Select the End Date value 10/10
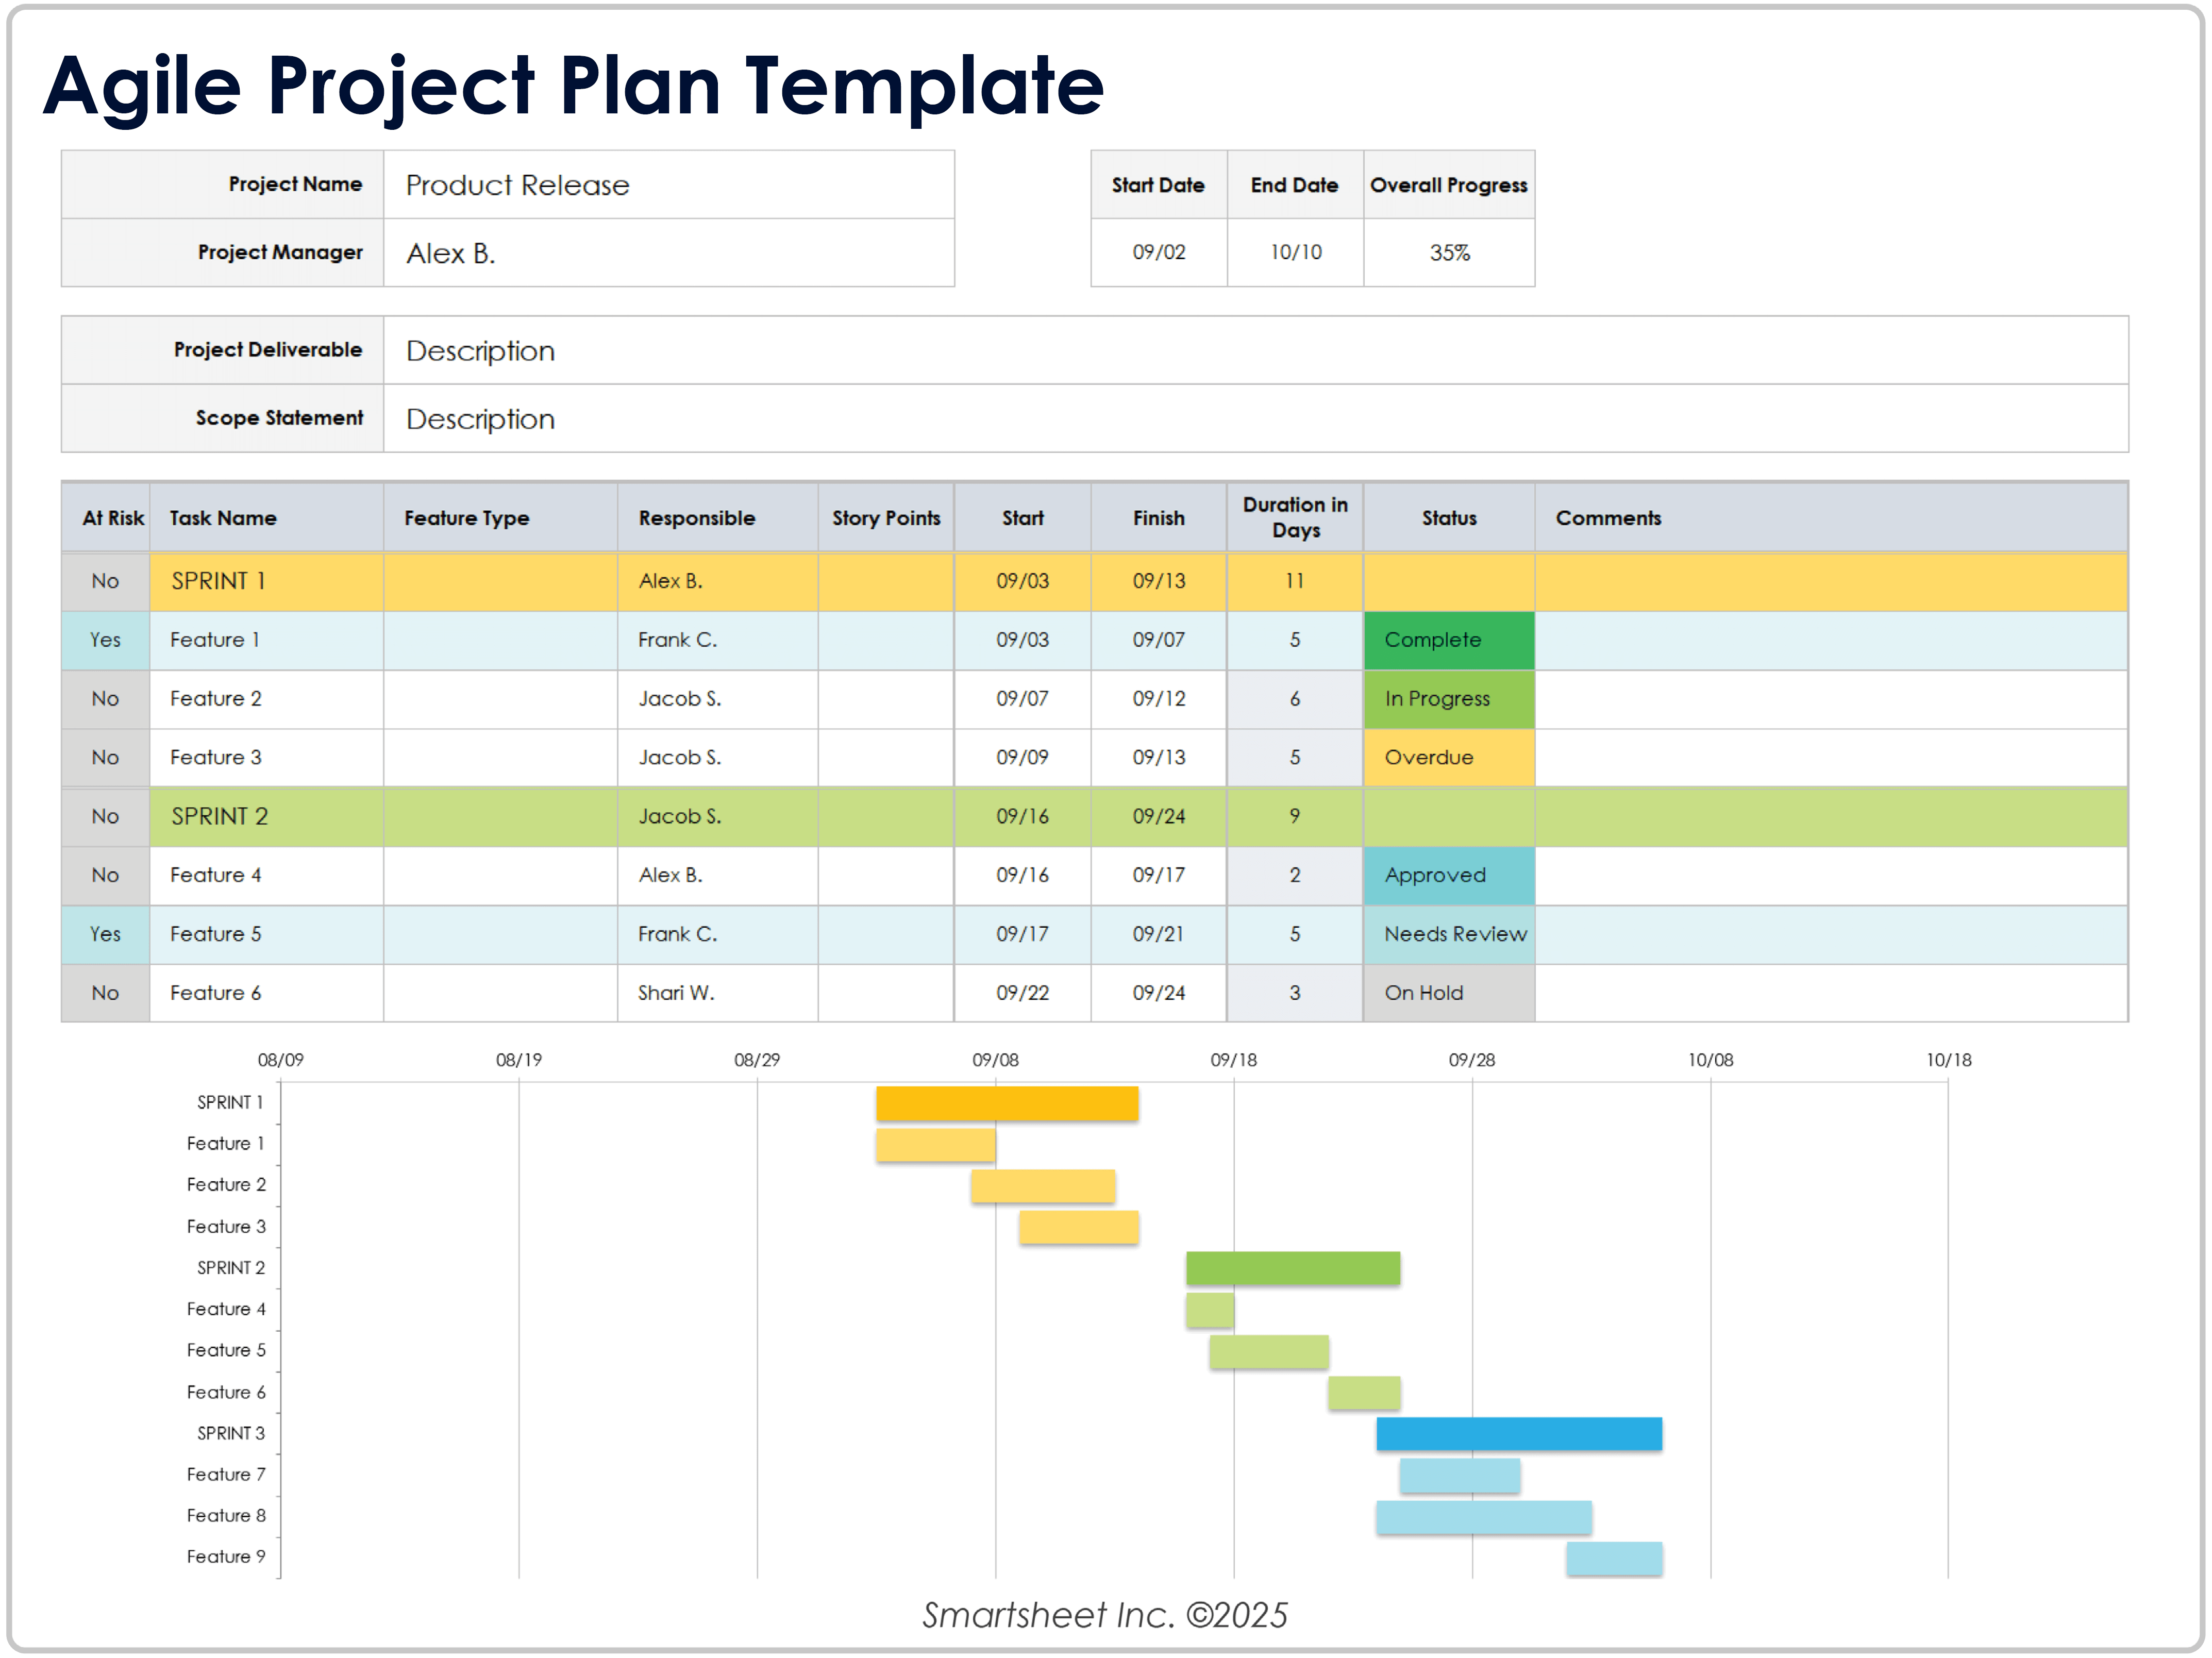The height and width of the screenshot is (1658, 2212). pyautogui.click(x=1295, y=253)
